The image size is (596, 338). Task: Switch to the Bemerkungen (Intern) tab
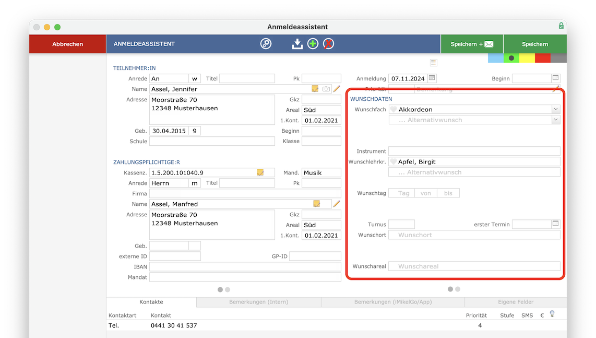(x=259, y=302)
